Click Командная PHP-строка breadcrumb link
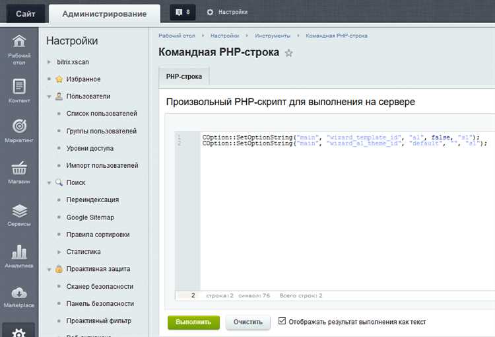The image size is (495, 337). (x=337, y=36)
